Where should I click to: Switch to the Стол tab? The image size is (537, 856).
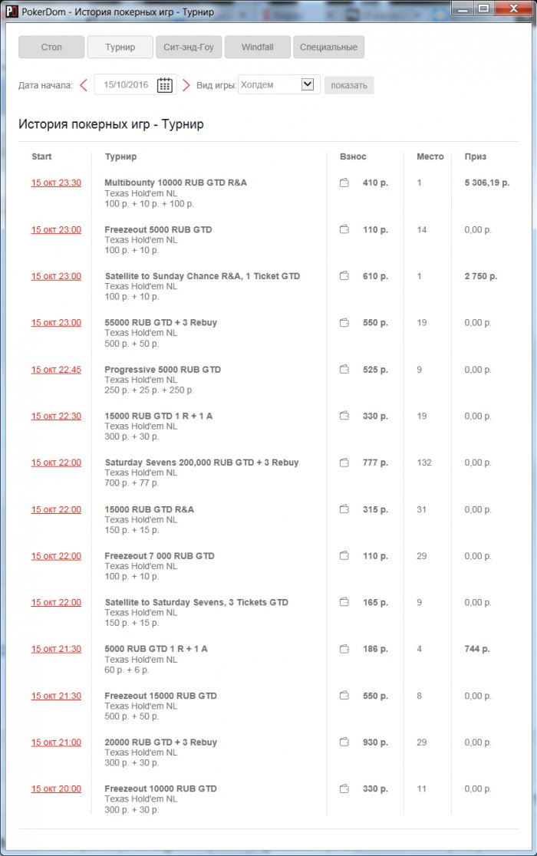[x=51, y=47]
